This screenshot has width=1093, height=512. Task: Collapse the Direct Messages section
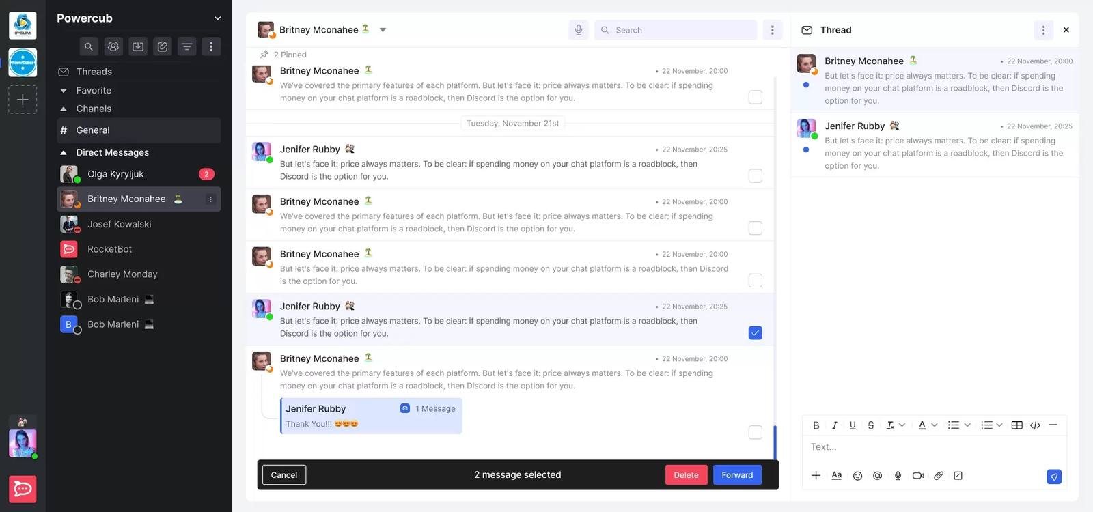(x=64, y=152)
